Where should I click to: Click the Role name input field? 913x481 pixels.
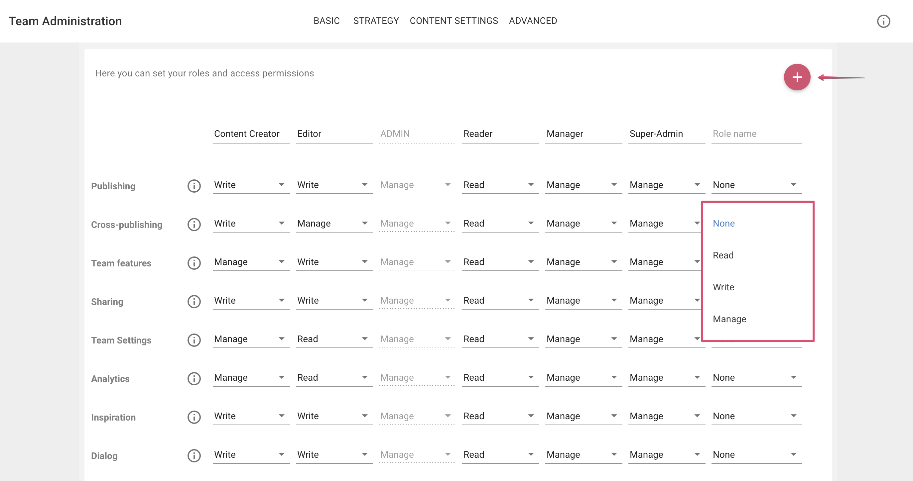(x=756, y=134)
